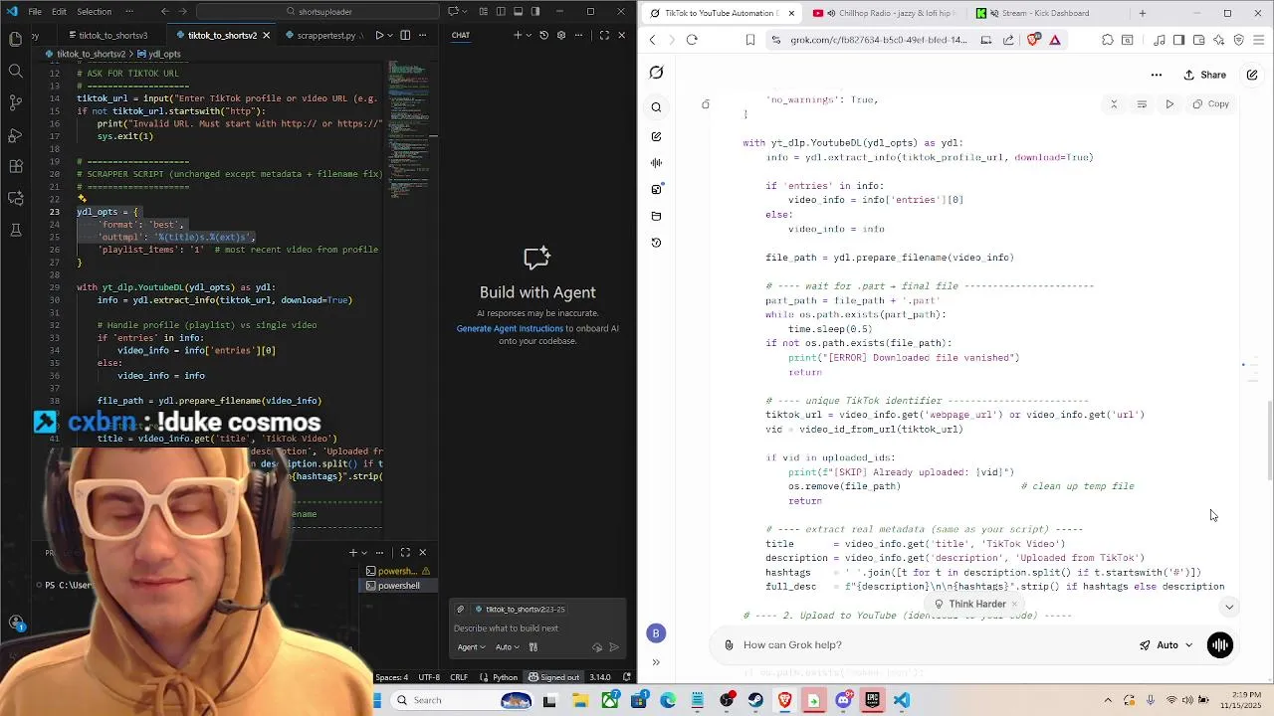
Task: Toggle VS Code bottom panel layout
Action: 518,12
